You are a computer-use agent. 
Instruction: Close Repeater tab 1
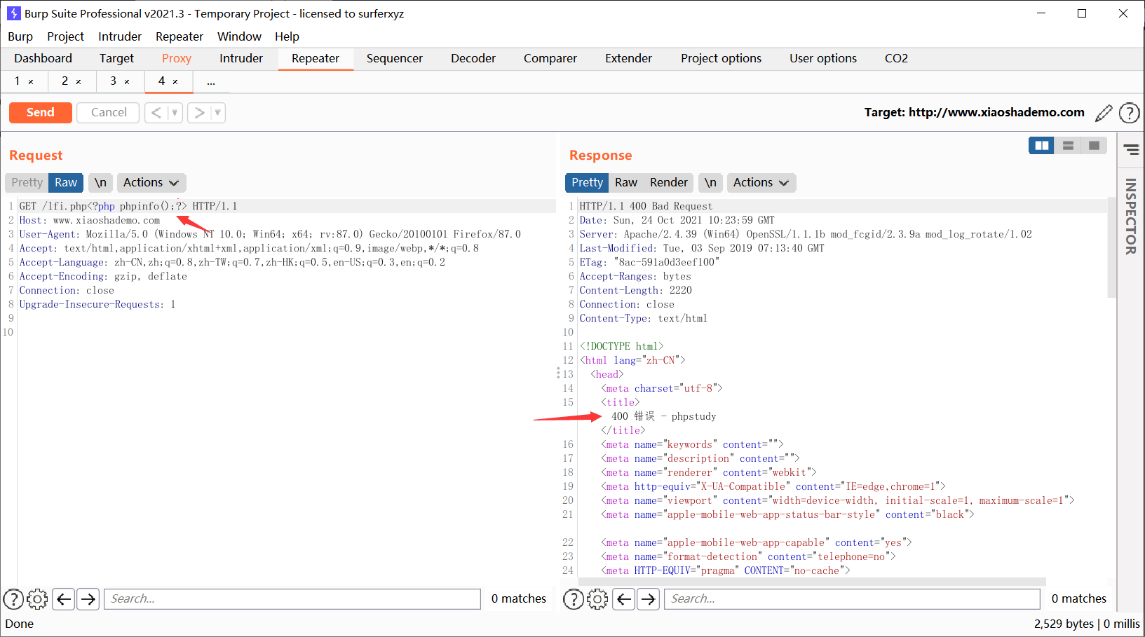[x=31, y=82]
